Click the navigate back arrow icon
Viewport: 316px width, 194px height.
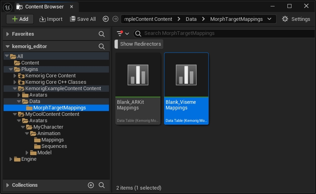click(x=106, y=19)
